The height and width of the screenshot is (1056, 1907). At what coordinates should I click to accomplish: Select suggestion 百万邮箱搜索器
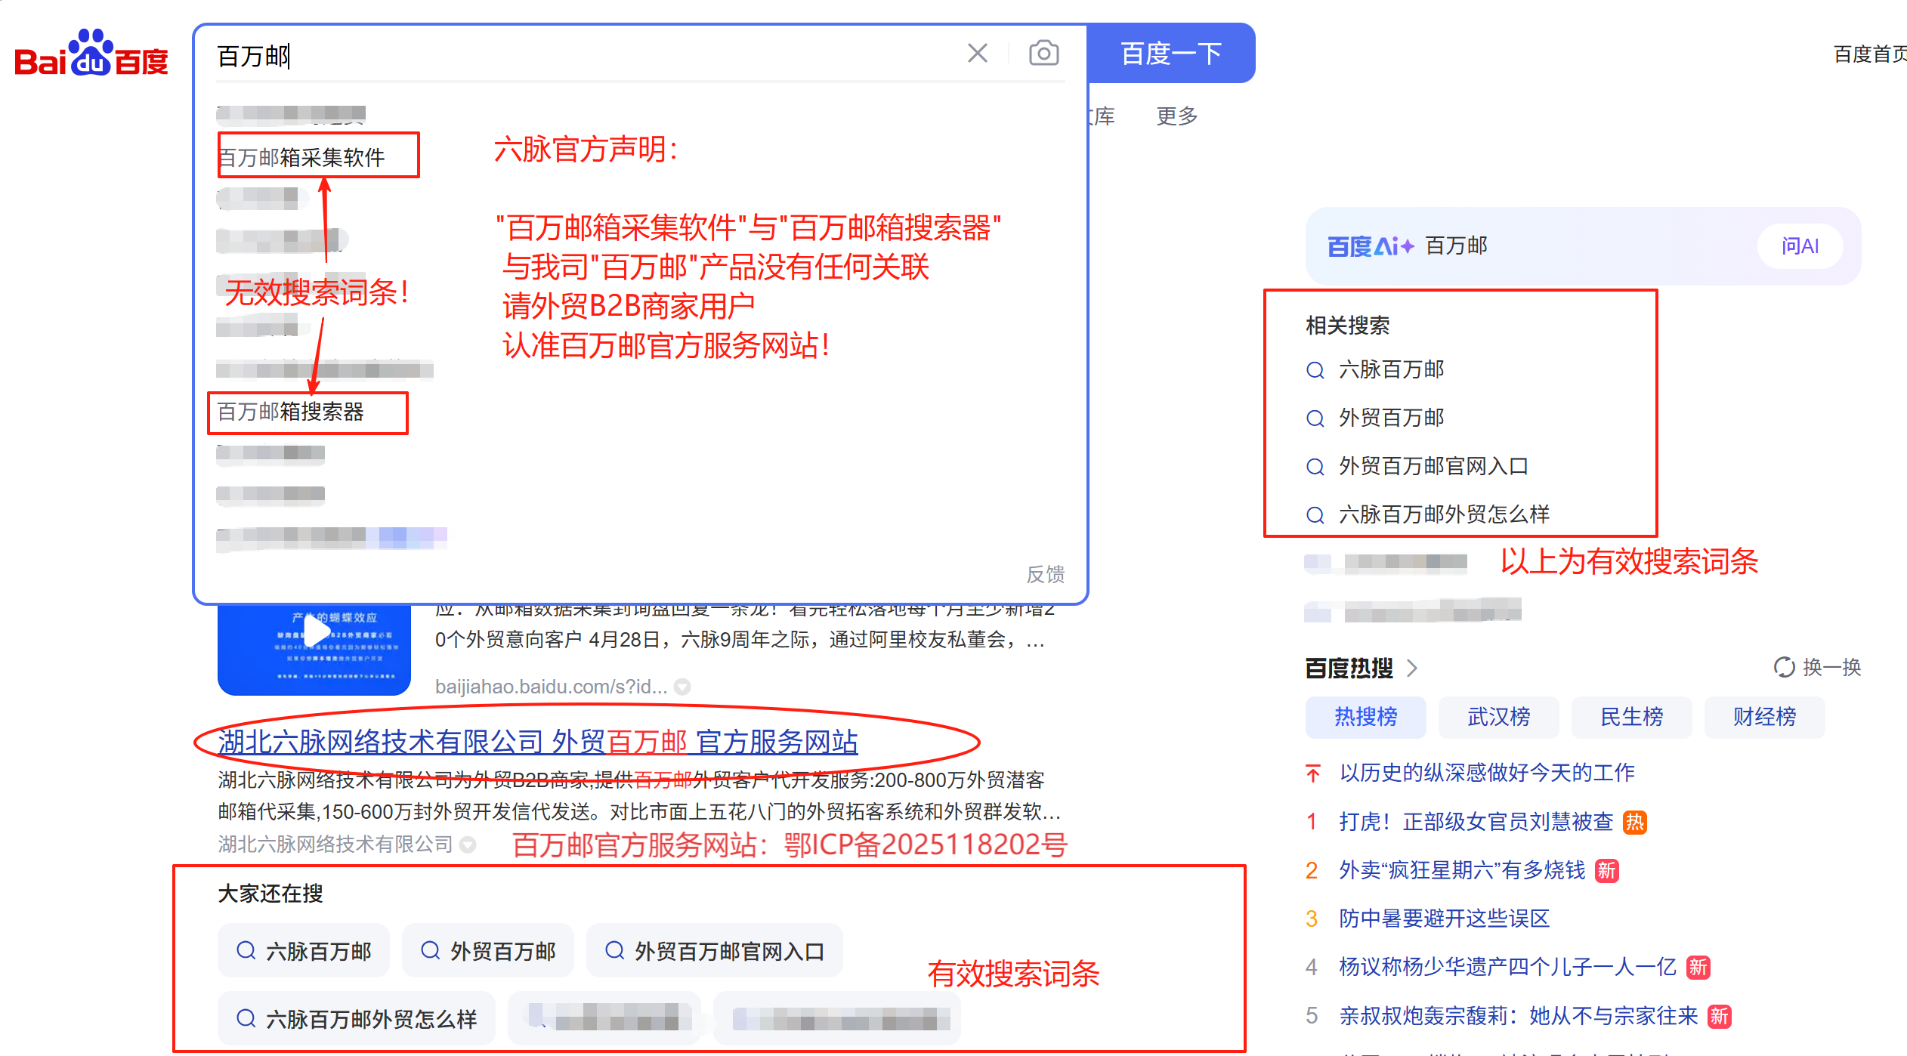(291, 412)
